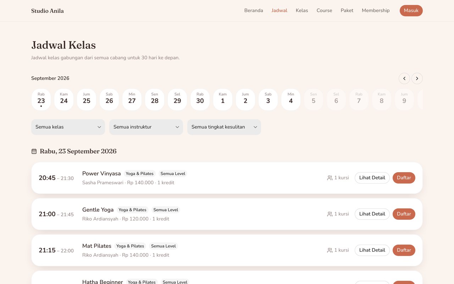The image size is (454, 284).
Task: Select date Kam 1
Action: click(223, 99)
